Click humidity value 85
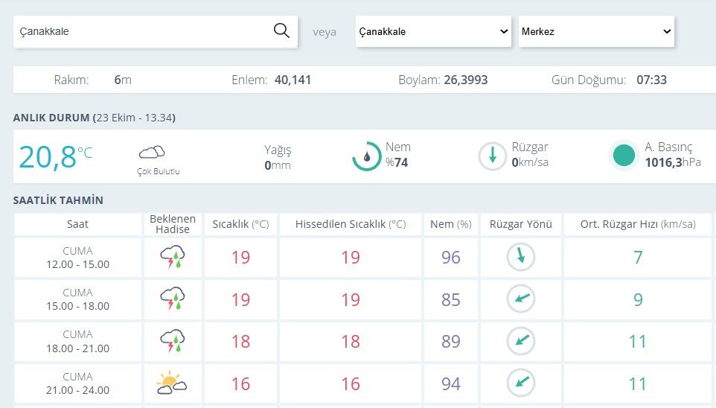The height and width of the screenshot is (408, 716). (451, 300)
